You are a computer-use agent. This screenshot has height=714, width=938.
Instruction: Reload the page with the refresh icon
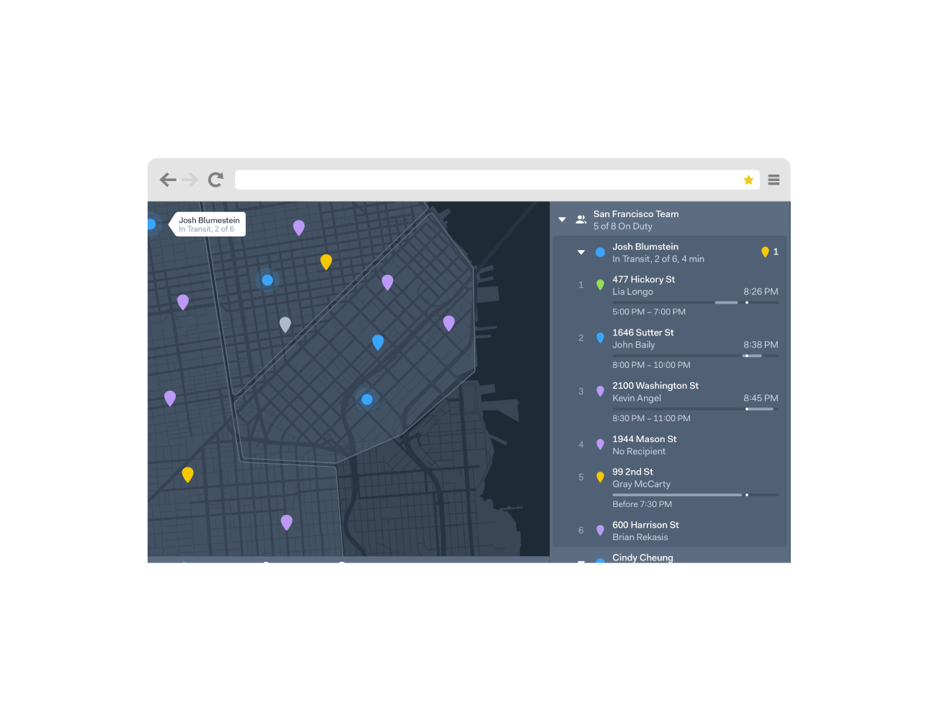click(216, 180)
